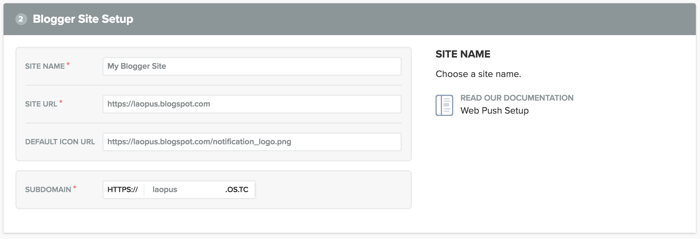The width and height of the screenshot is (700, 239).
Task: Click the laopus subdomain input
Action: coord(183,190)
